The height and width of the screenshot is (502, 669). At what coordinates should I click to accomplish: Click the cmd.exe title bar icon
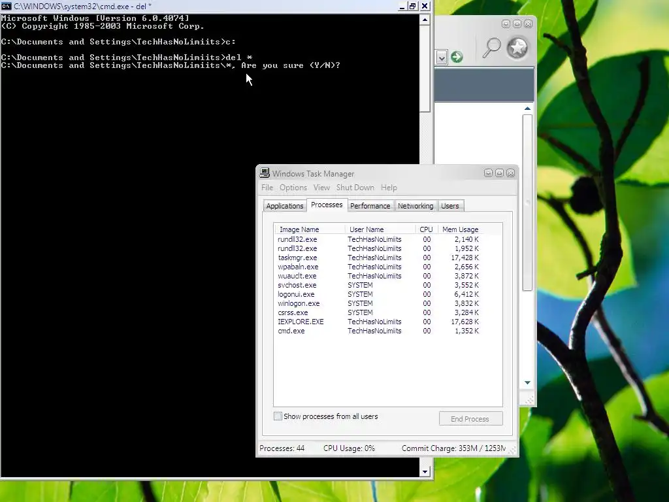point(6,6)
